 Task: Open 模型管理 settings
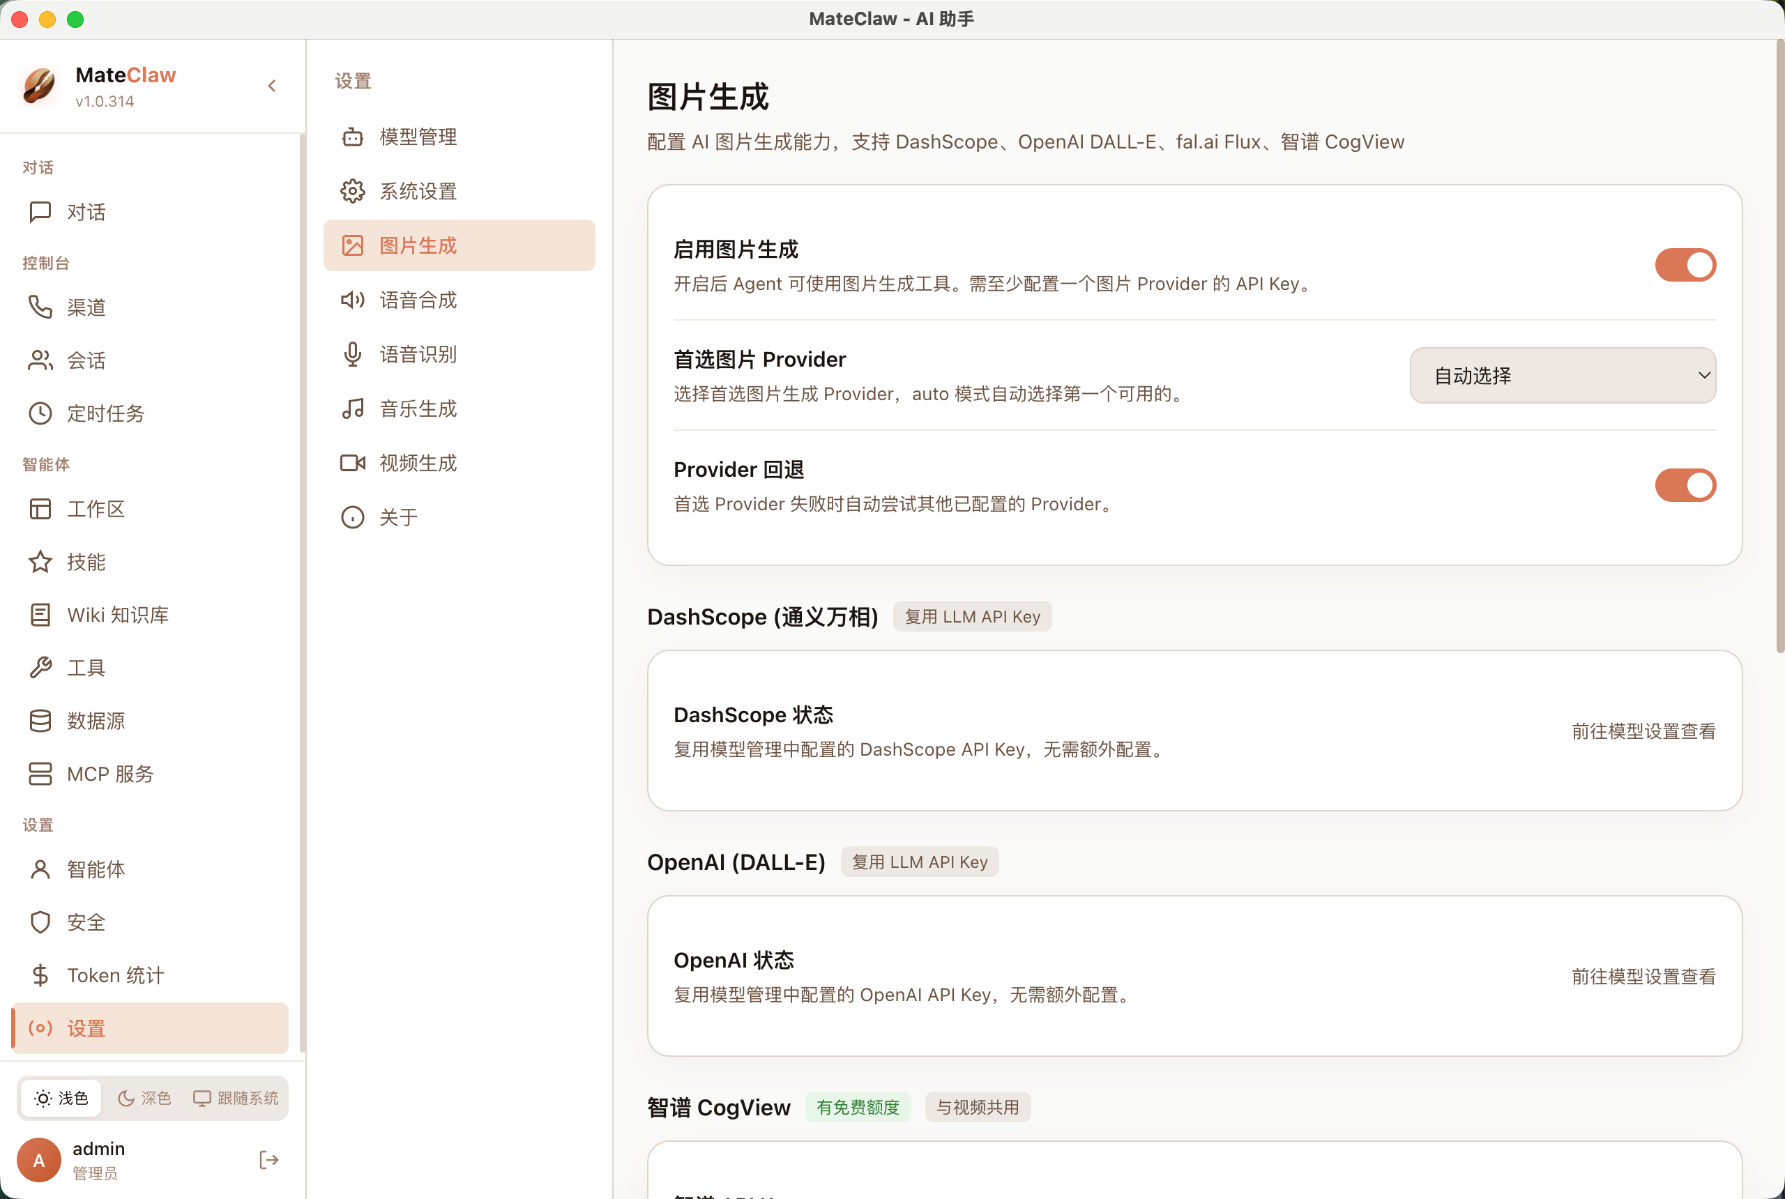(418, 136)
